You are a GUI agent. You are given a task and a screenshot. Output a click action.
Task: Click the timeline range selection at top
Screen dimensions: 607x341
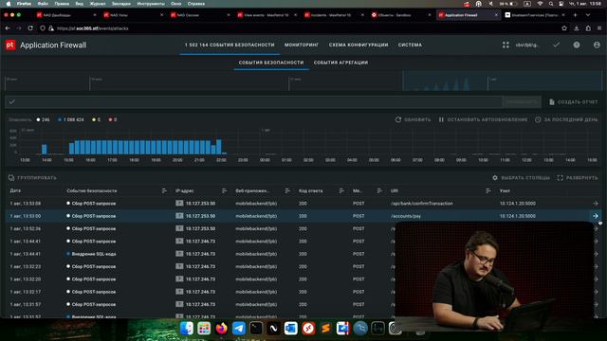click(503, 81)
